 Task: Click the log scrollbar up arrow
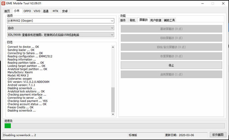(x=113, y=47)
